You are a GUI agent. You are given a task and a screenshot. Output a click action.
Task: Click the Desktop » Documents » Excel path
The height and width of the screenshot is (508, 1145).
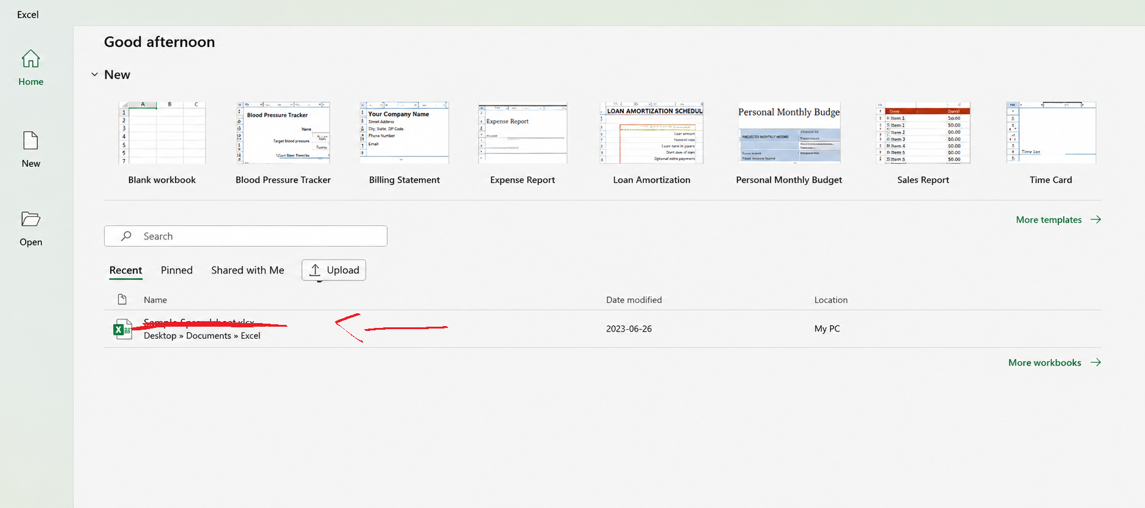(202, 336)
